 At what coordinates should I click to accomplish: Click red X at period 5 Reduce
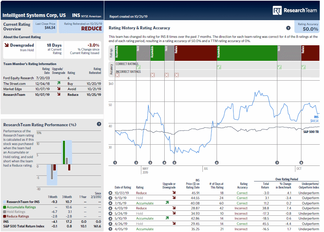[x=177, y=75]
